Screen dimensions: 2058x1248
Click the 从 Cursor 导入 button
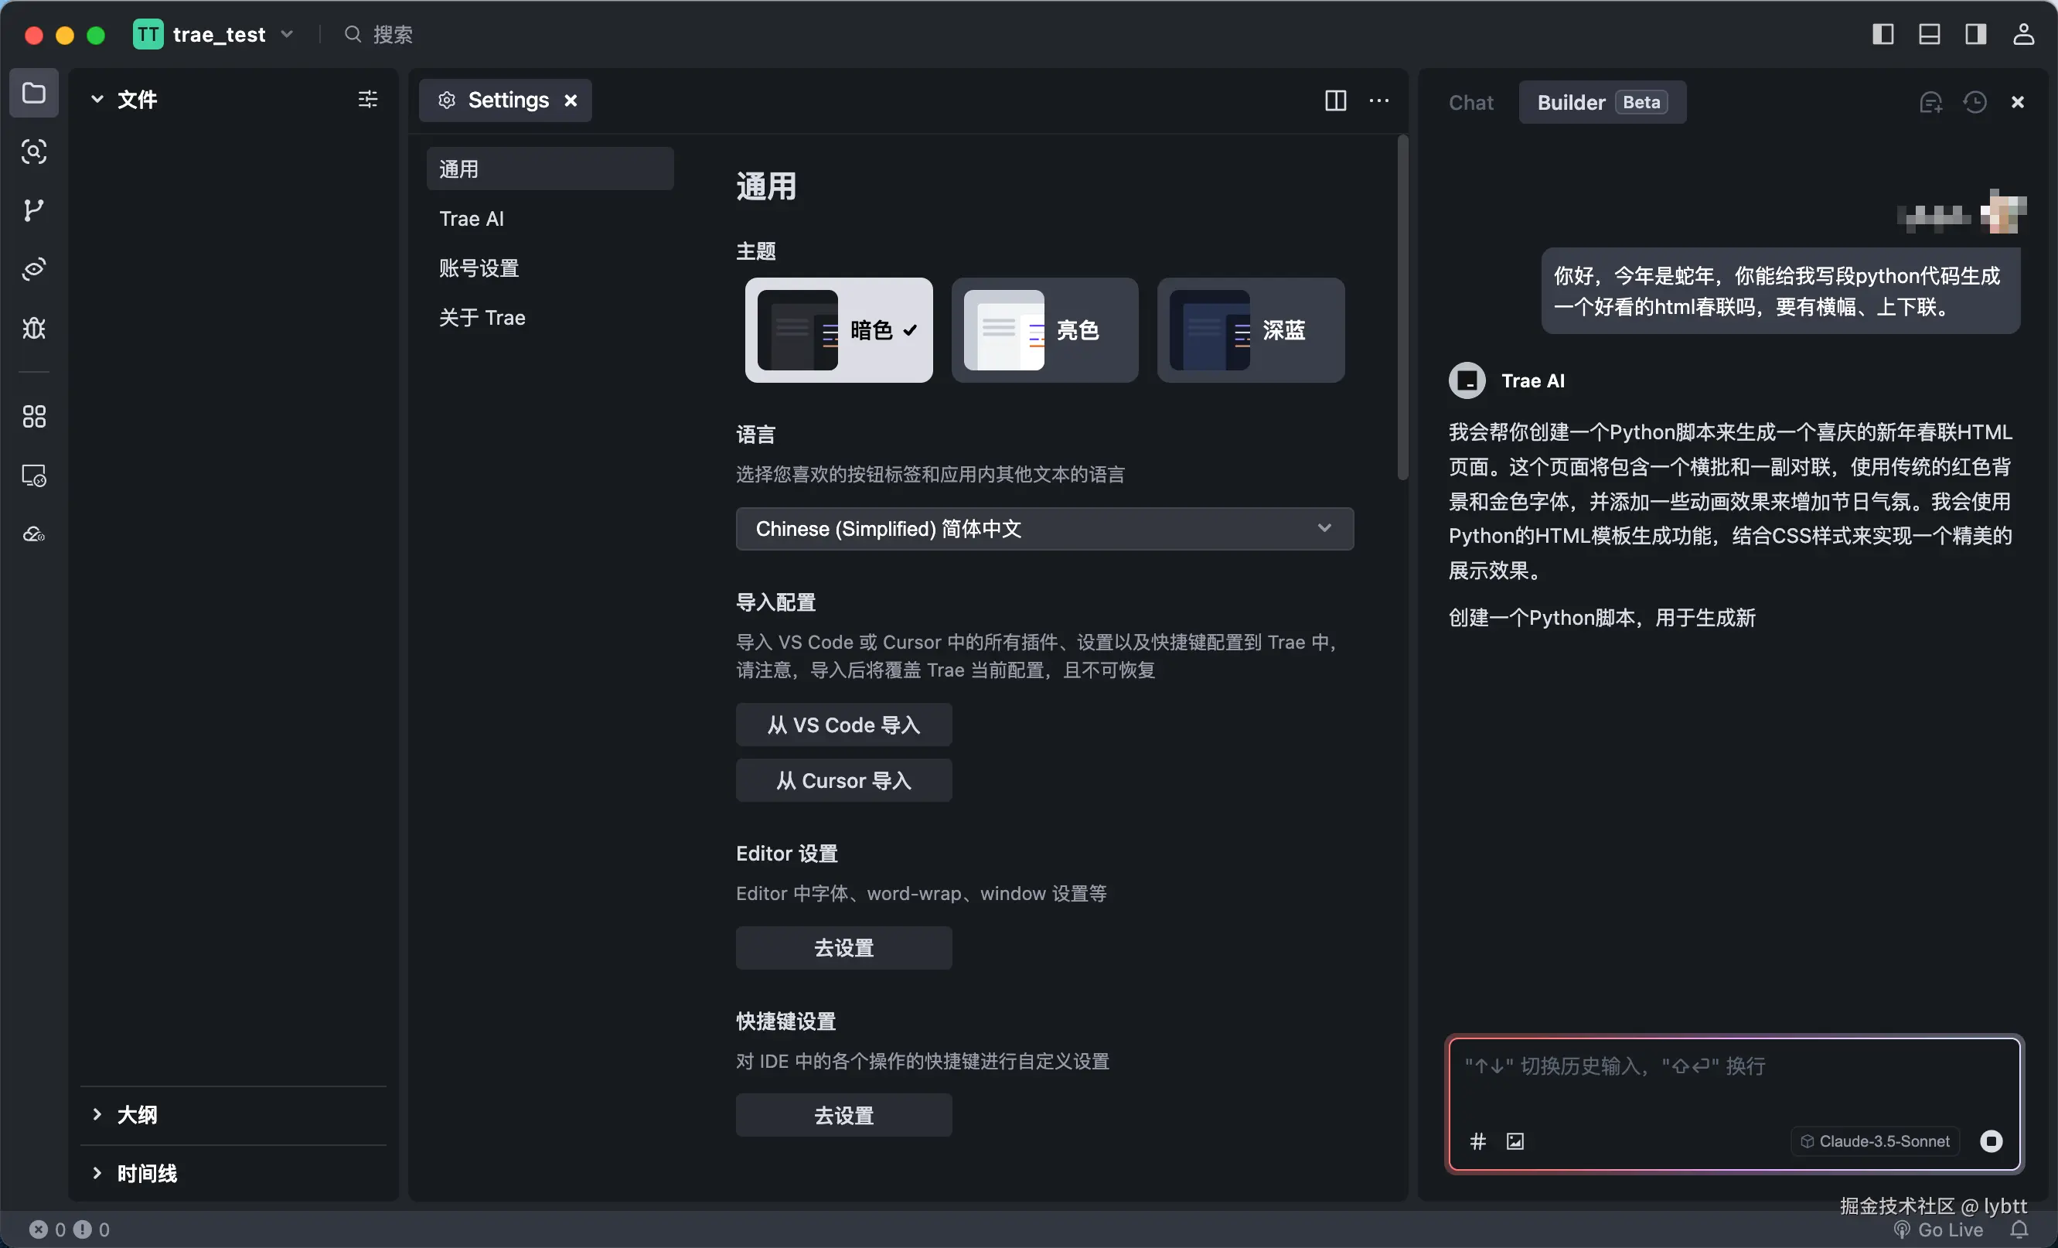843,780
